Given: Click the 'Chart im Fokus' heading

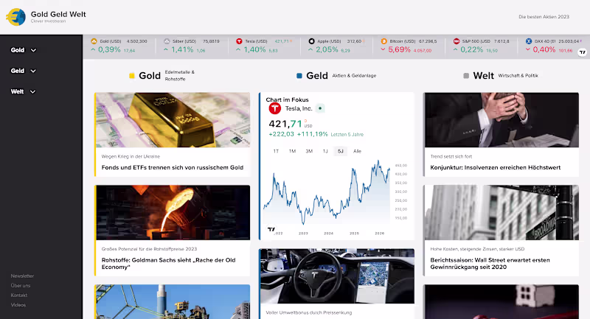Looking at the screenshot, I should tap(287, 99).
